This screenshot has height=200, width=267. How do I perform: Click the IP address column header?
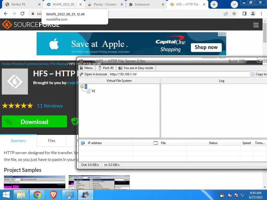pyautogui.click(x=106, y=143)
